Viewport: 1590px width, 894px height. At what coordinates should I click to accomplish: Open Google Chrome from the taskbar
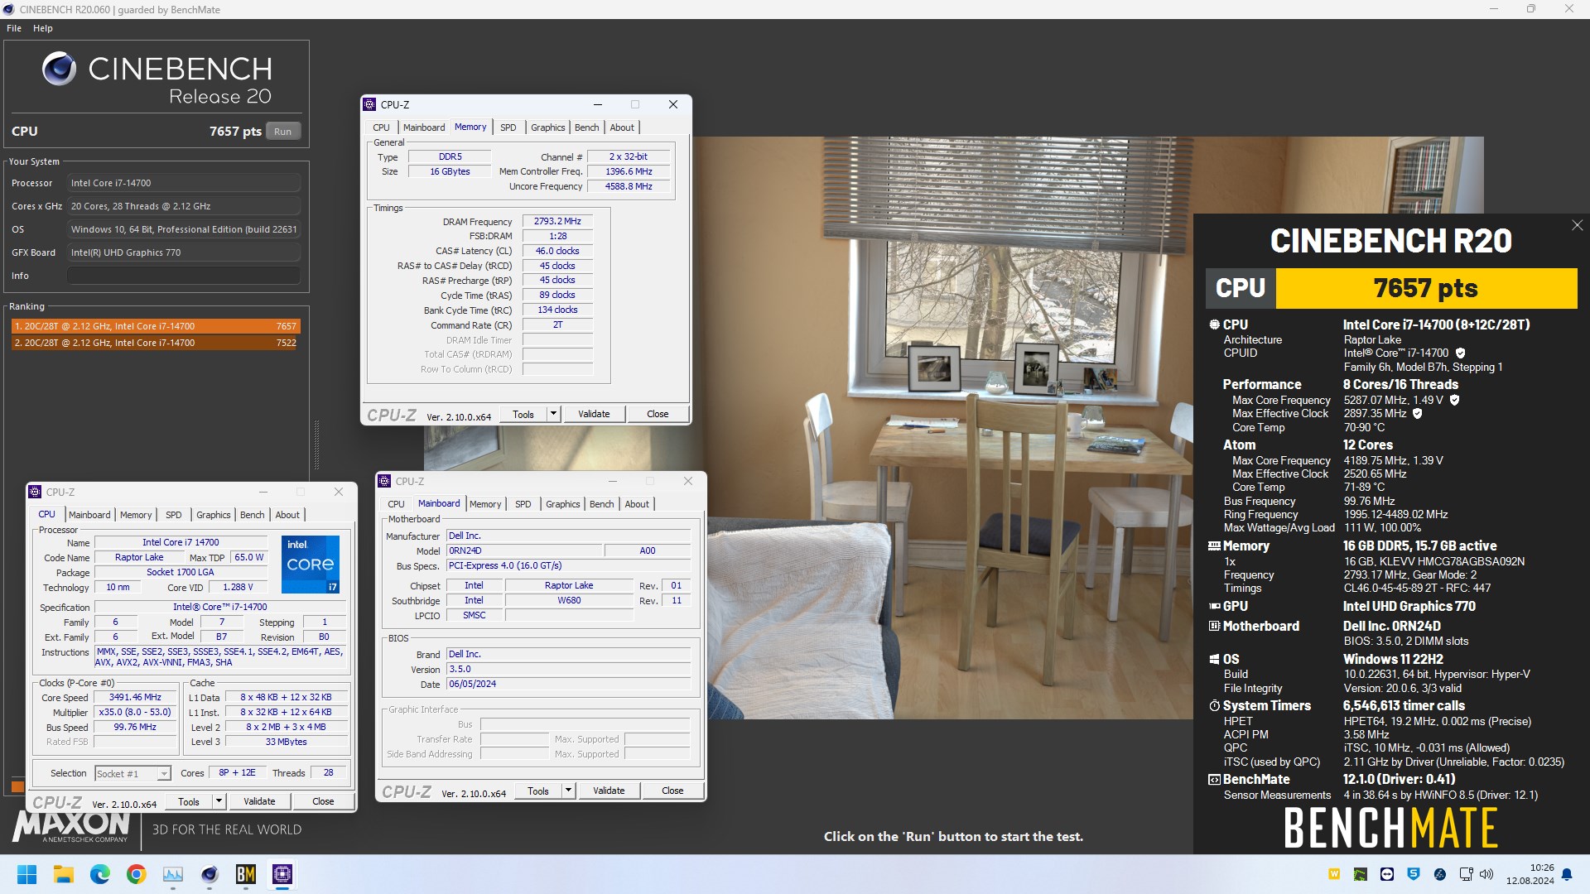(137, 874)
